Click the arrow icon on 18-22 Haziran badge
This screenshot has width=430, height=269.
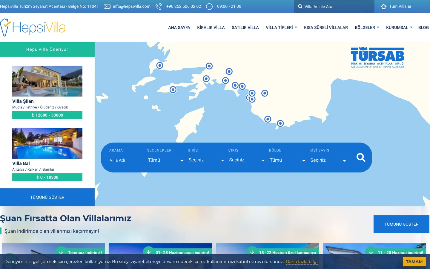click(252, 252)
